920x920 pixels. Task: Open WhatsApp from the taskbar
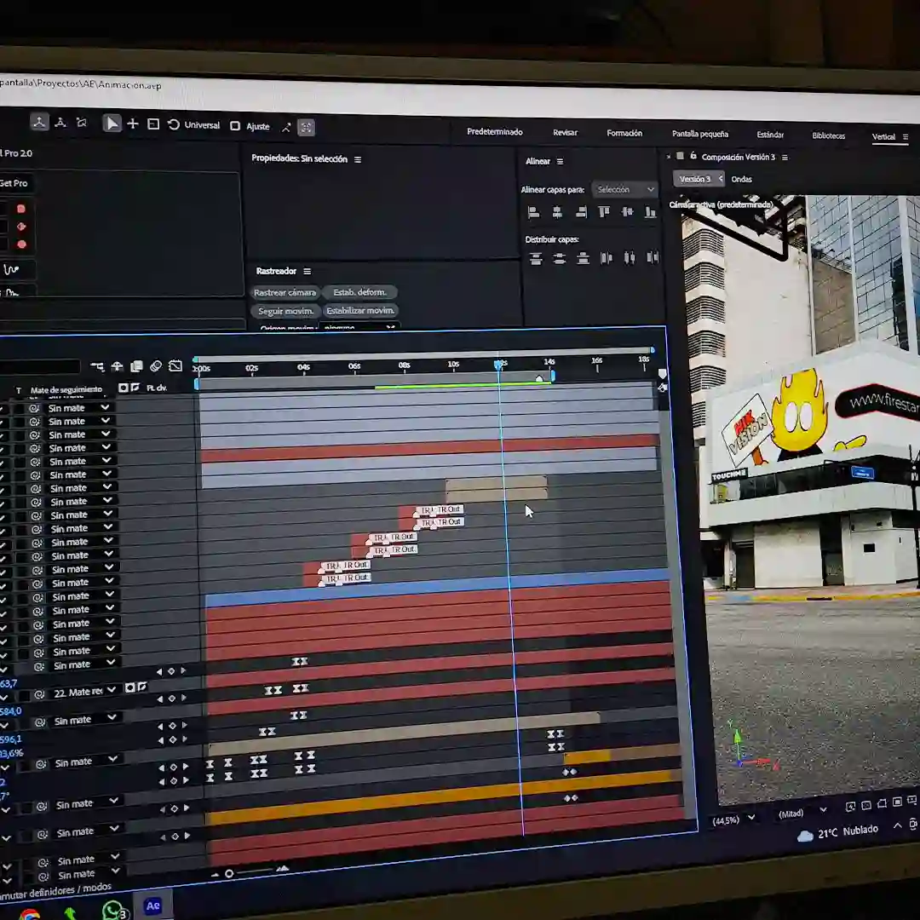[114, 911]
